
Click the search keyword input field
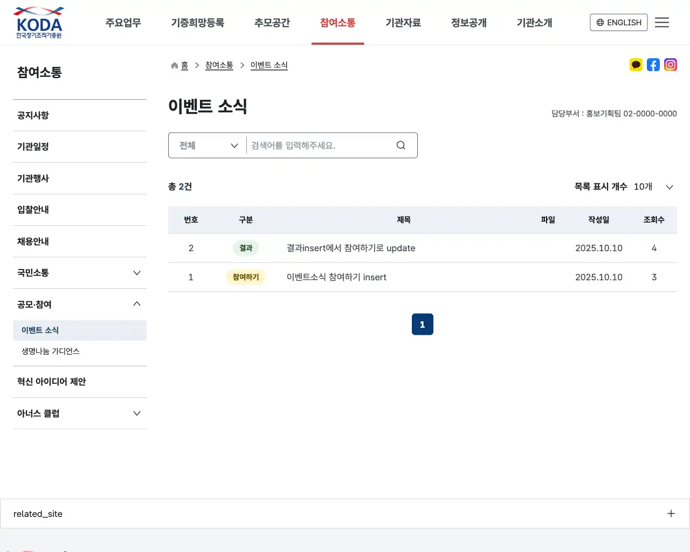(x=318, y=145)
